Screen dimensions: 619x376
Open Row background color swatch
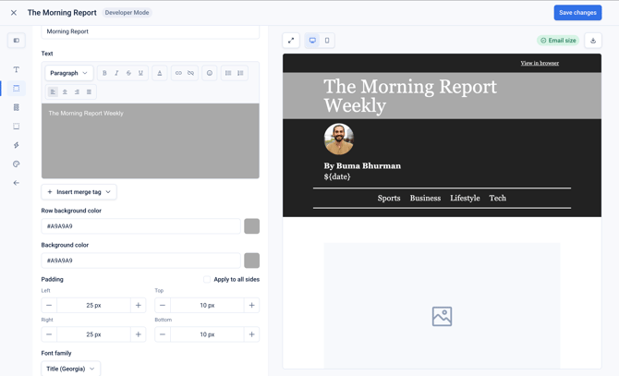click(252, 226)
